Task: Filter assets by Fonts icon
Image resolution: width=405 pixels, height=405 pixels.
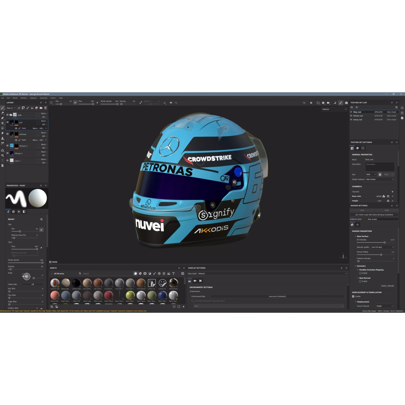Action: tap(174, 273)
